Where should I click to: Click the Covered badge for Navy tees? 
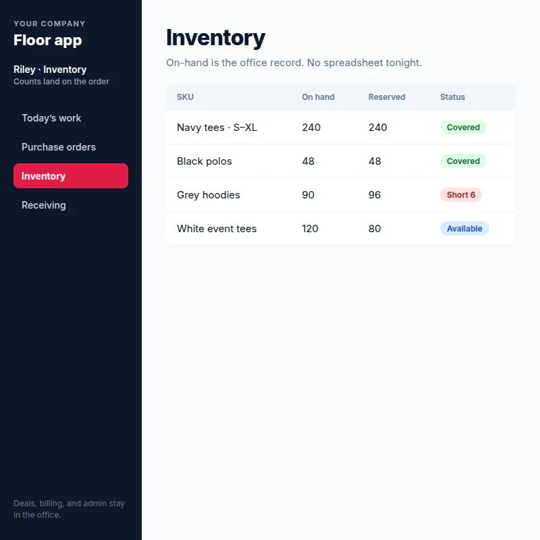tap(463, 128)
